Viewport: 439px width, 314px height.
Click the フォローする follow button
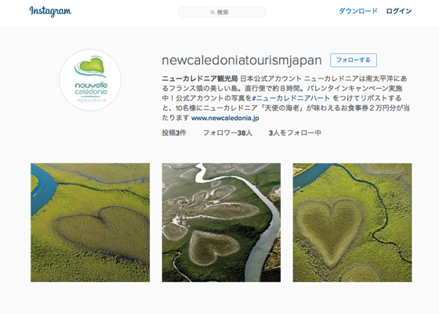[x=354, y=60]
